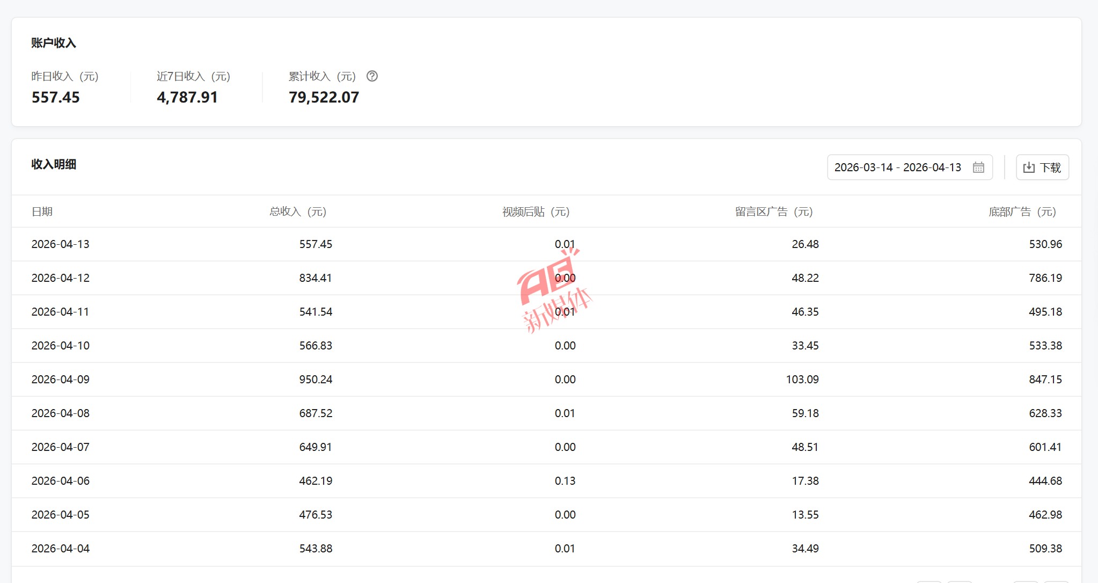Screen dimensions: 1098x583
Task: Click the 累计收入 value 79,522.07
Action: 324,97
